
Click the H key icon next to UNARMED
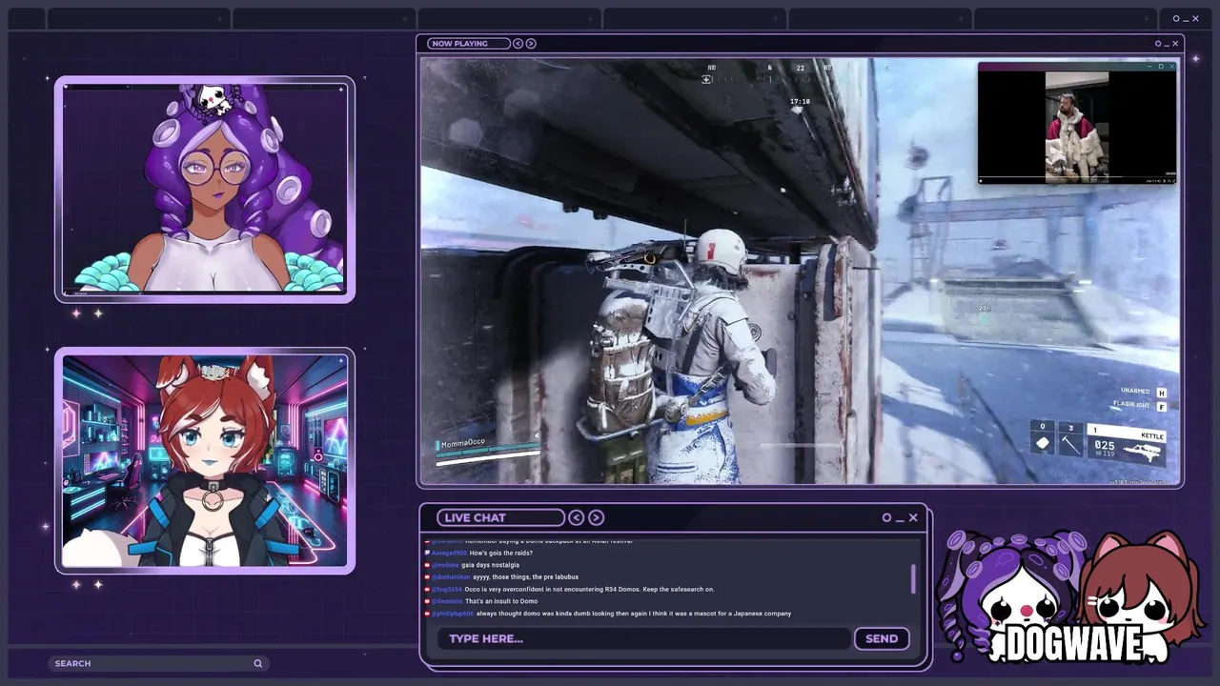[x=1162, y=393]
